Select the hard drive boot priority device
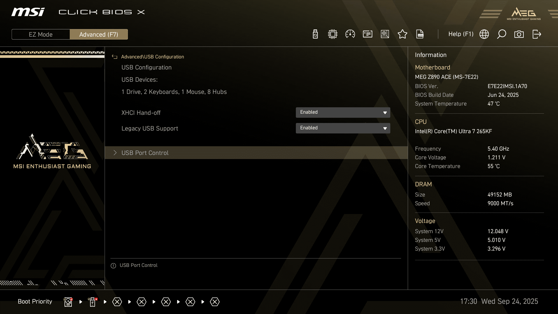The height and width of the screenshot is (314, 558). [x=68, y=302]
